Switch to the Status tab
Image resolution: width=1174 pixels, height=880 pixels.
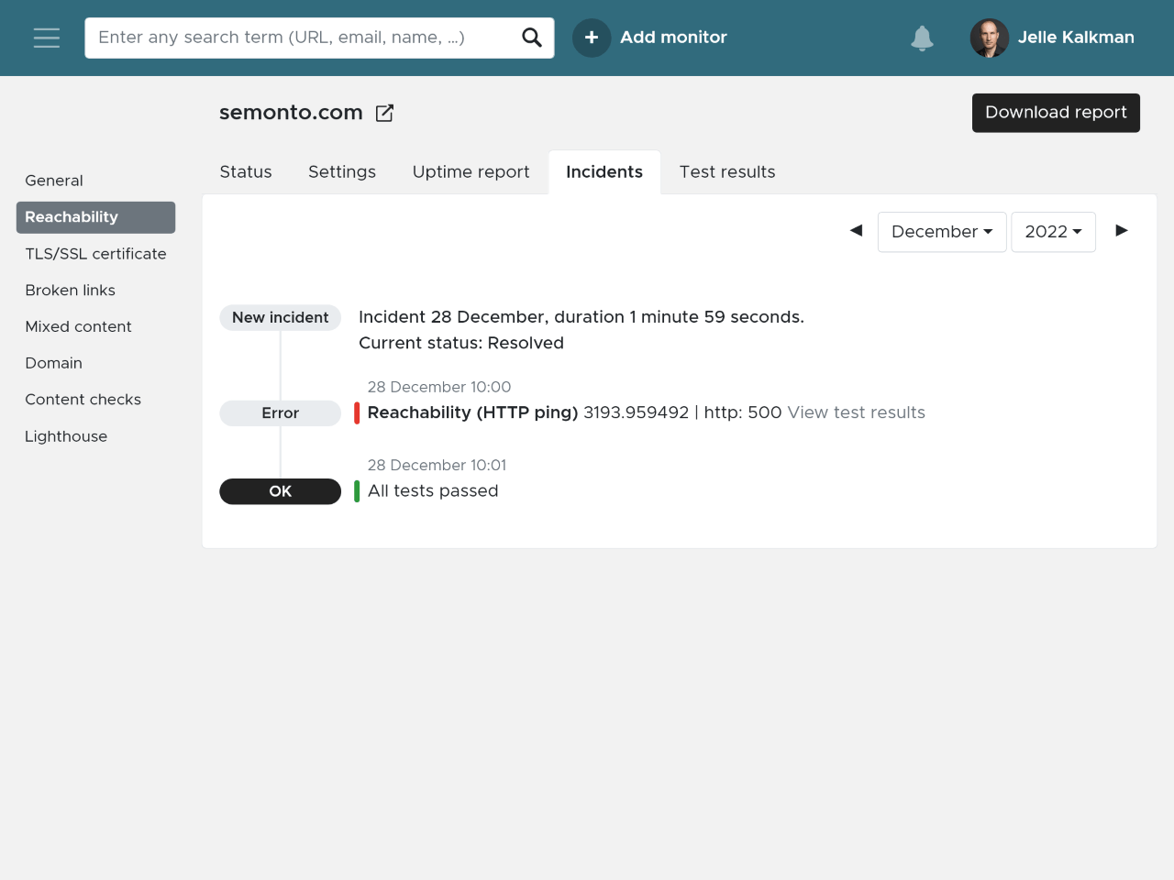point(246,172)
